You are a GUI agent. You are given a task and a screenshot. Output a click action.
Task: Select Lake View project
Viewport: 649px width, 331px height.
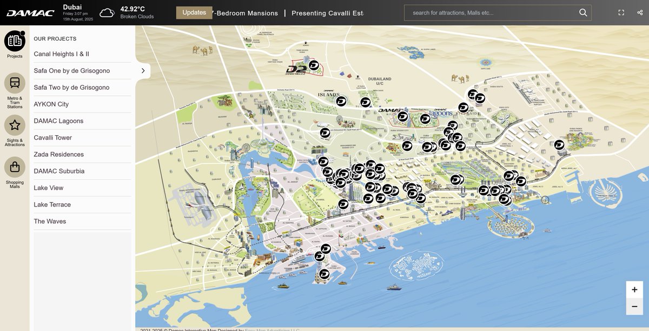pyautogui.click(x=83, y=188)
